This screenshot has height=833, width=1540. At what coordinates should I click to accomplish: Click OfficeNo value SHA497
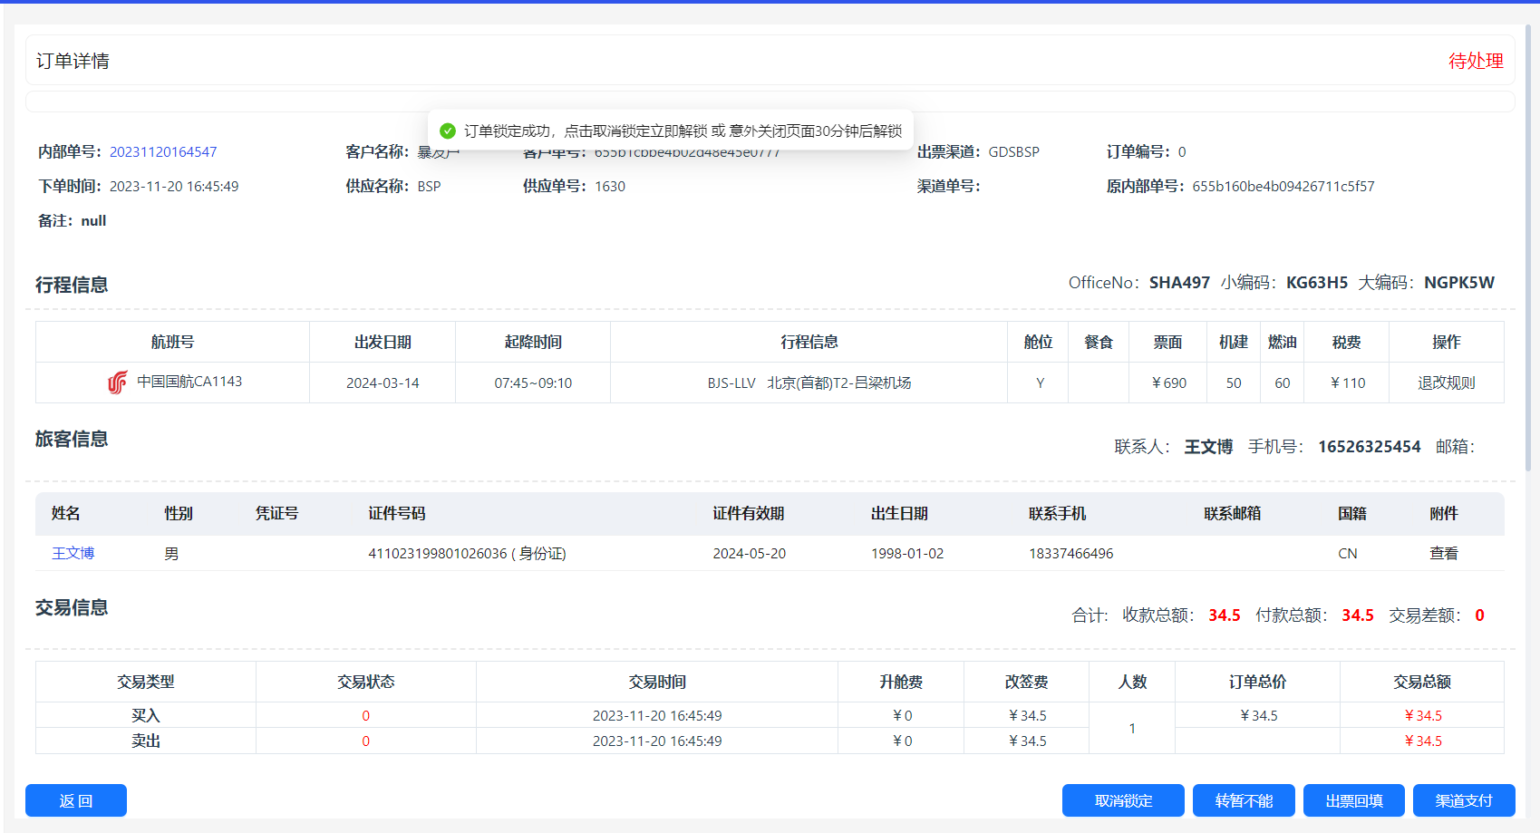(x=1179, y=282)
